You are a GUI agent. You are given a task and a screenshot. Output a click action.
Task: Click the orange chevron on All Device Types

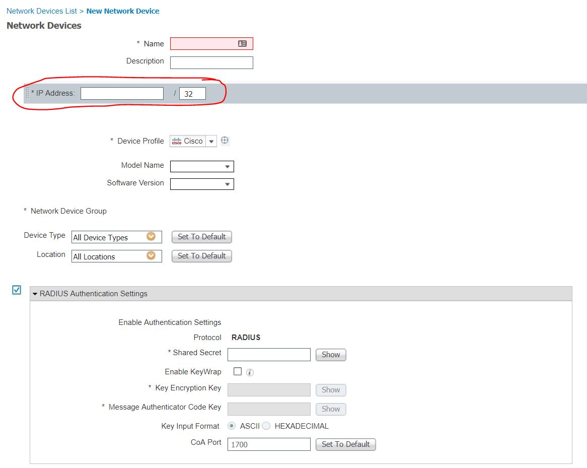click(x=151, y=236)
